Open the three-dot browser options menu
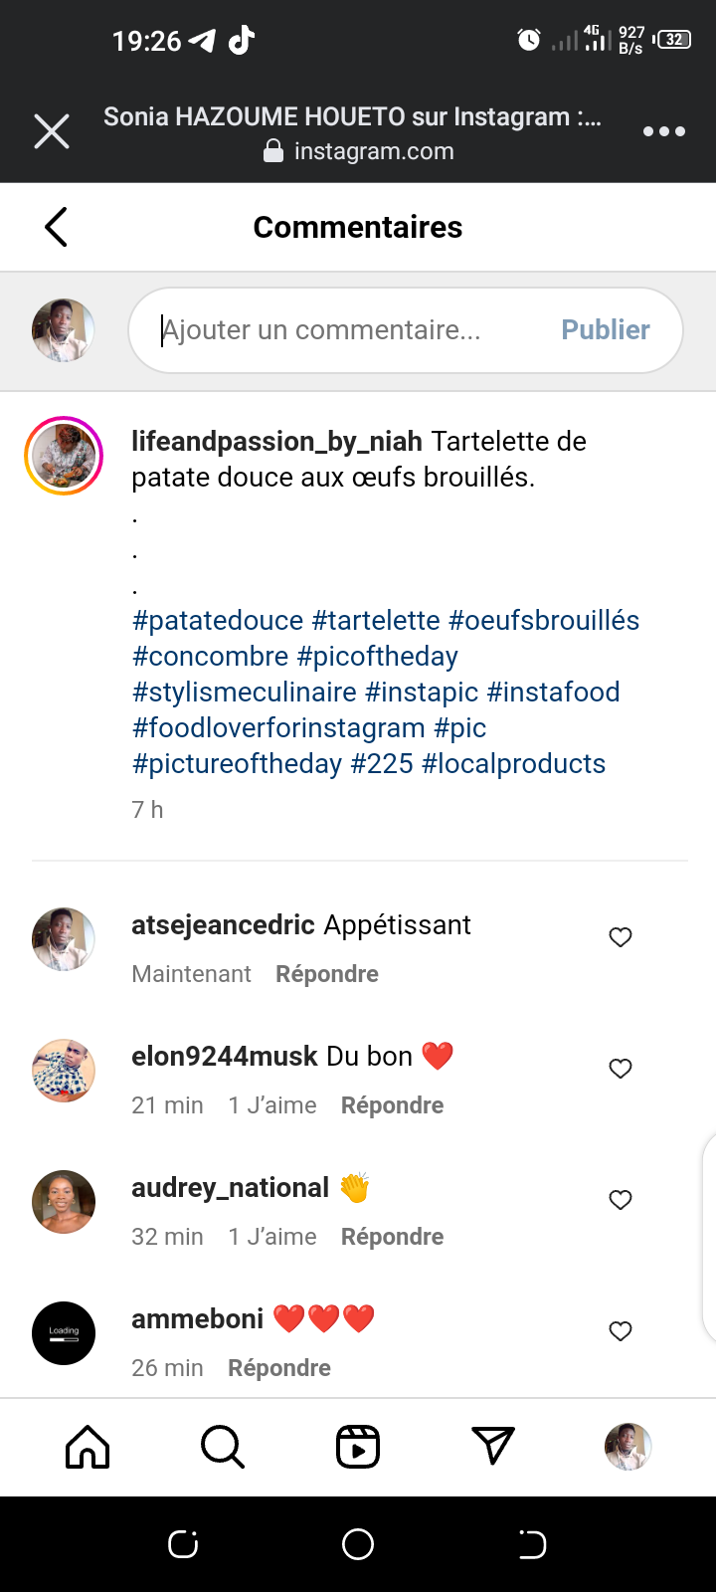 (x=663, y=131)
